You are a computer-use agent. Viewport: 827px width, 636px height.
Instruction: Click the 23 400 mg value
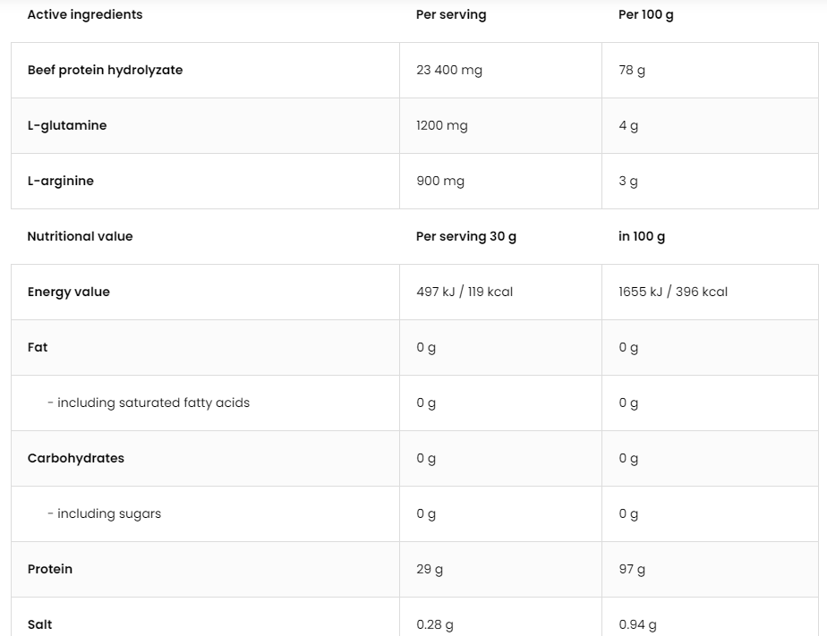[x=449, y=70]
